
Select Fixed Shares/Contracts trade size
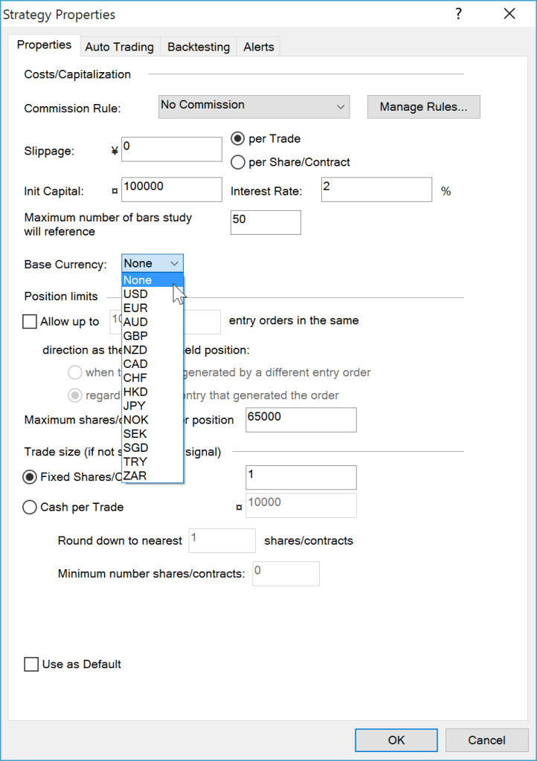[x=30, y=477]
